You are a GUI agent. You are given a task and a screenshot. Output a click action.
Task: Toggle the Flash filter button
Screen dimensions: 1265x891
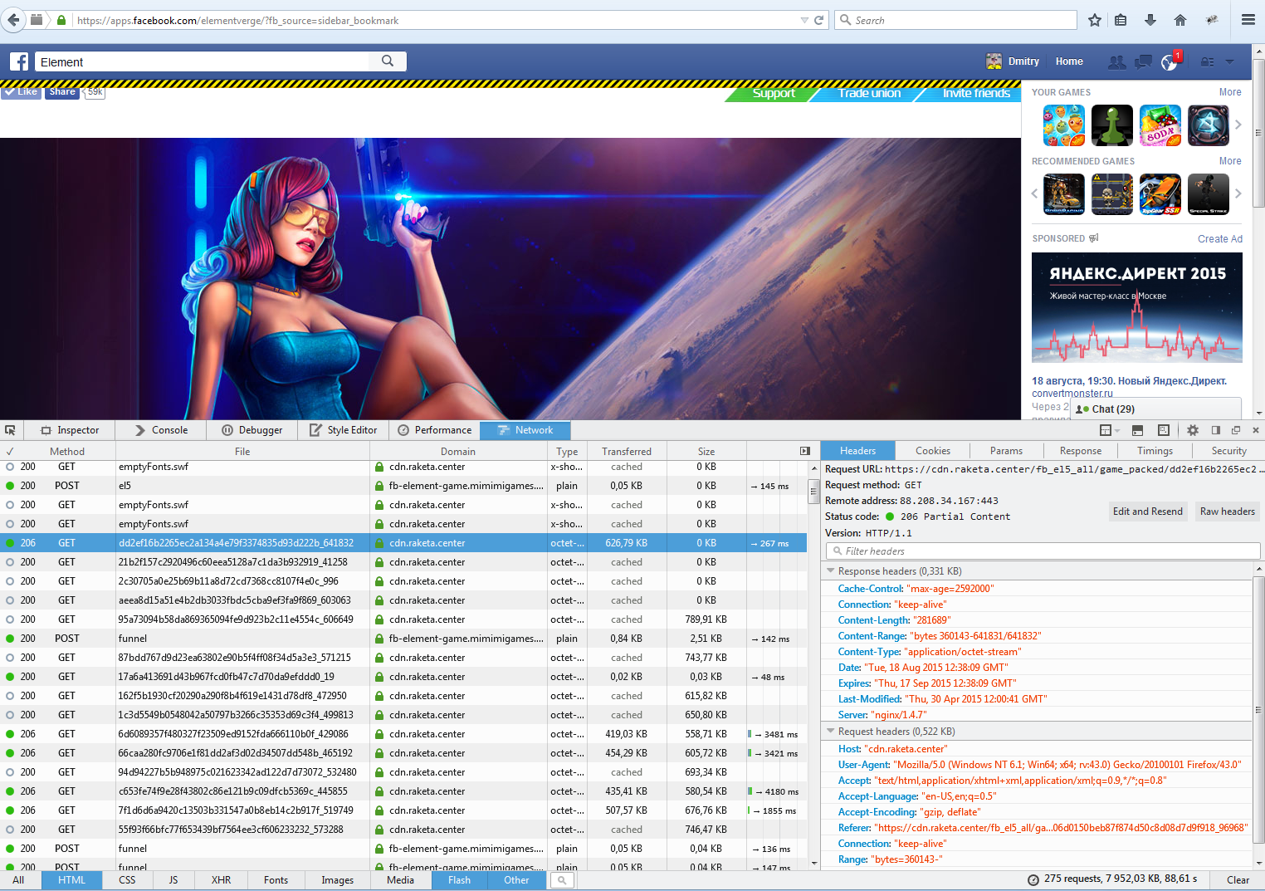[x=459, y=880]
